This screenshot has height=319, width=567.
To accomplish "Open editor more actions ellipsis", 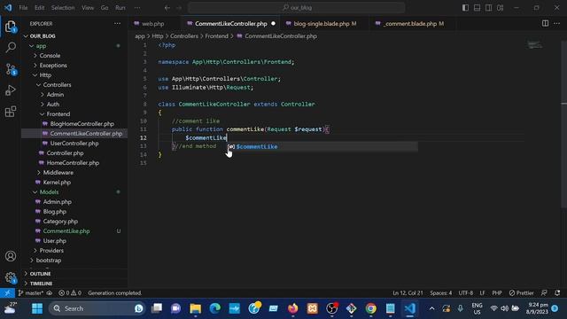I will tap(556, 24).
